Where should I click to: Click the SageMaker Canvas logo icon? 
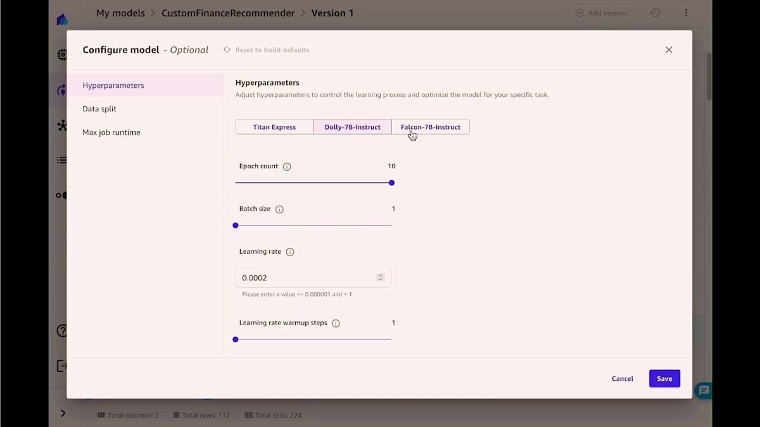[62, 20]
